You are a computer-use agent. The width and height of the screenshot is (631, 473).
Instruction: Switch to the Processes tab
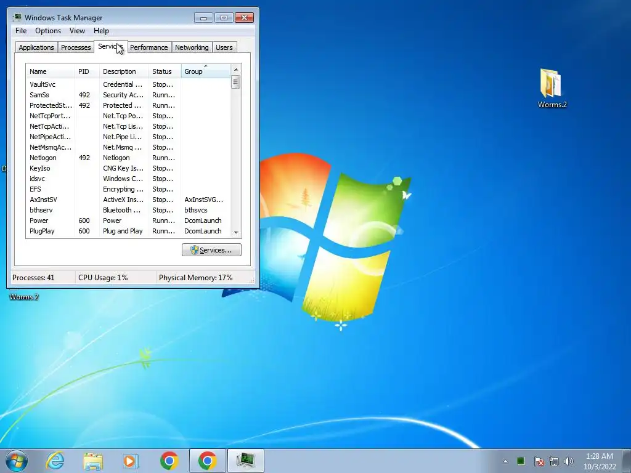(76, 47)
